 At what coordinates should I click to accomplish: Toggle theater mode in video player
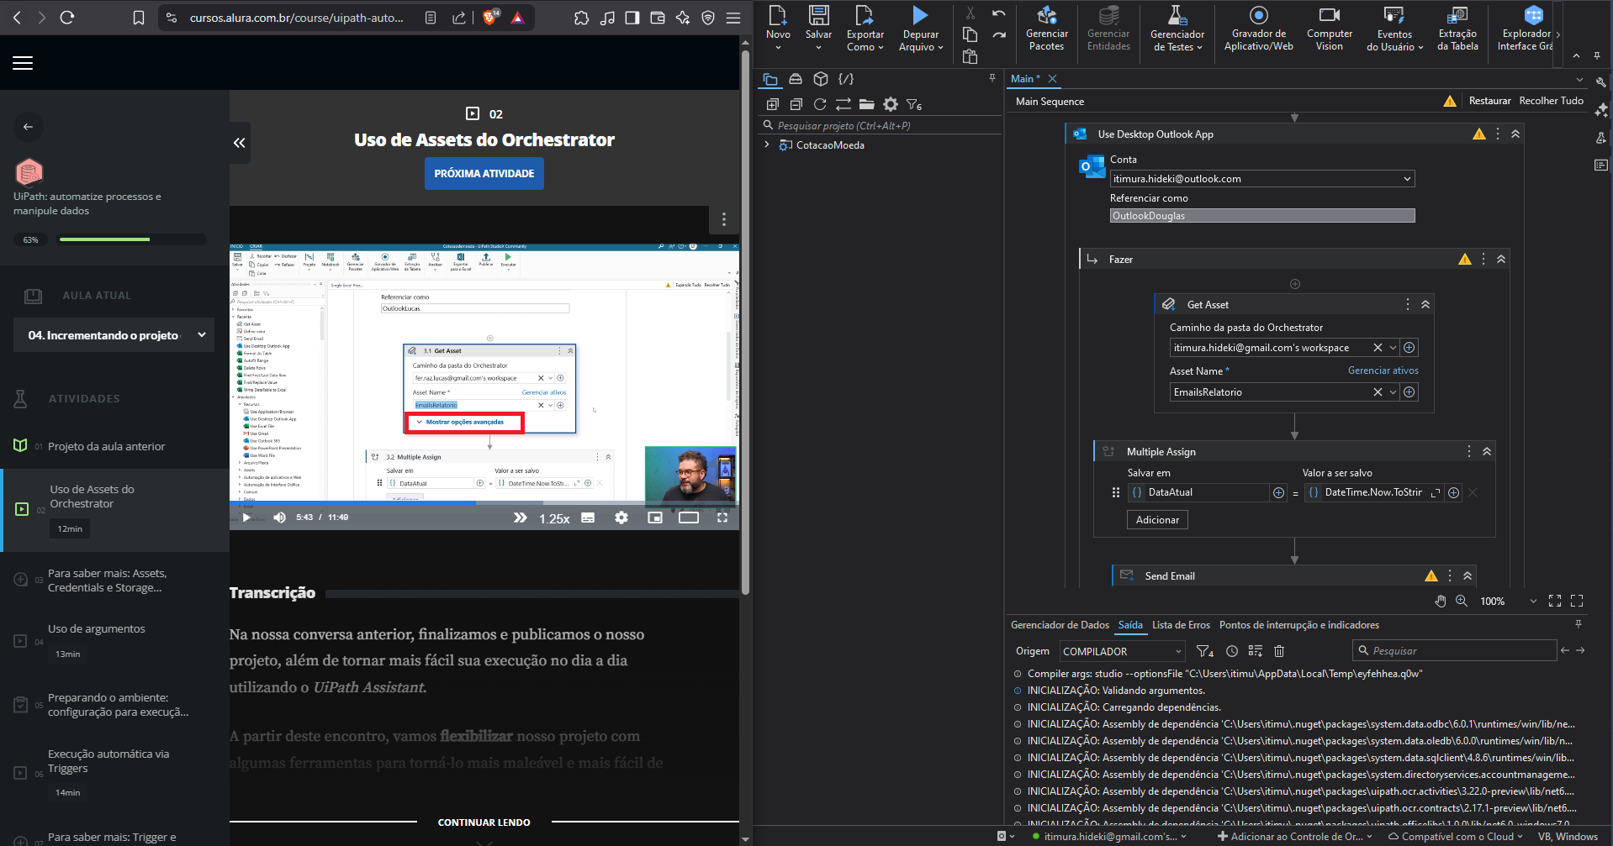(689, 518)
